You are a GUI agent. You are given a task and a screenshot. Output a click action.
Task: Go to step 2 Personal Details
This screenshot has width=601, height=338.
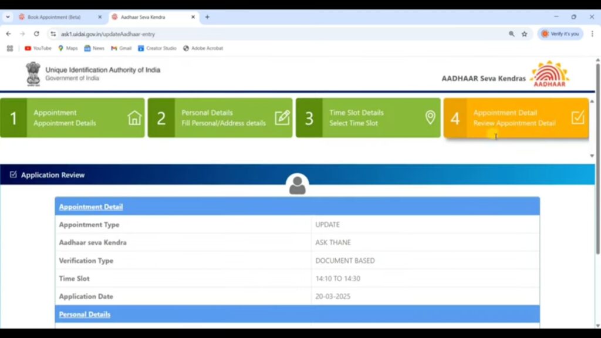point(220,117)
